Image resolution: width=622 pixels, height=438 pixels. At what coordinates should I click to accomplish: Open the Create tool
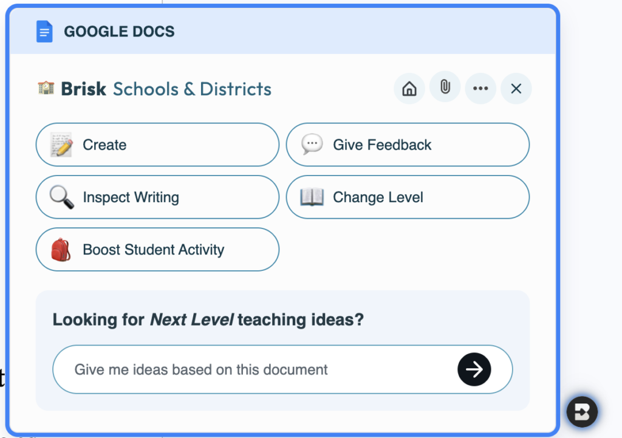[157, 145]
